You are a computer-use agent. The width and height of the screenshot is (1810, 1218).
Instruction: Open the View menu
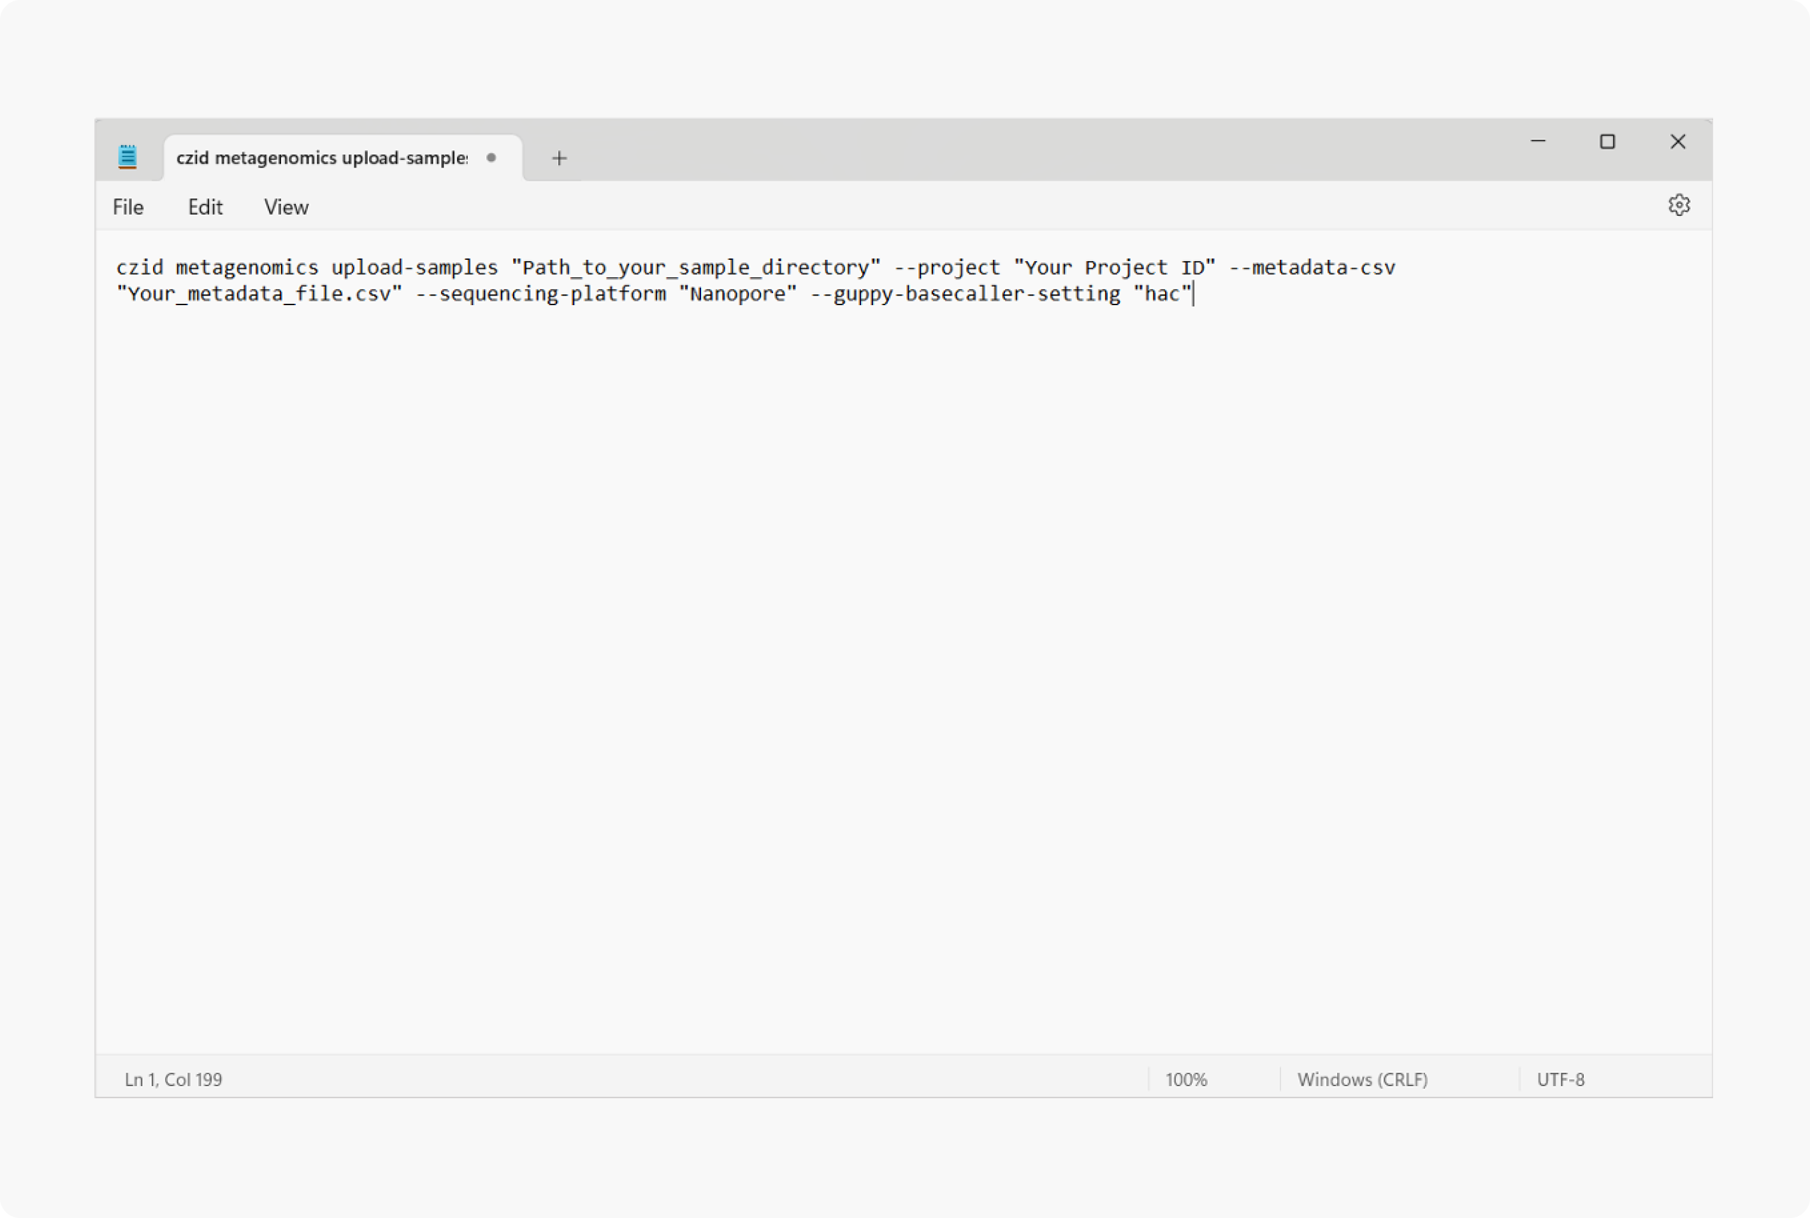[286, 206]
